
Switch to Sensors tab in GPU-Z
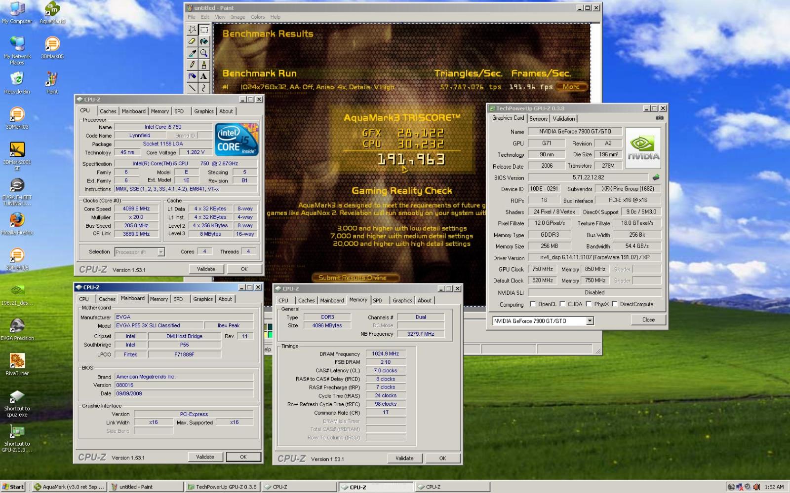[538, 119]
